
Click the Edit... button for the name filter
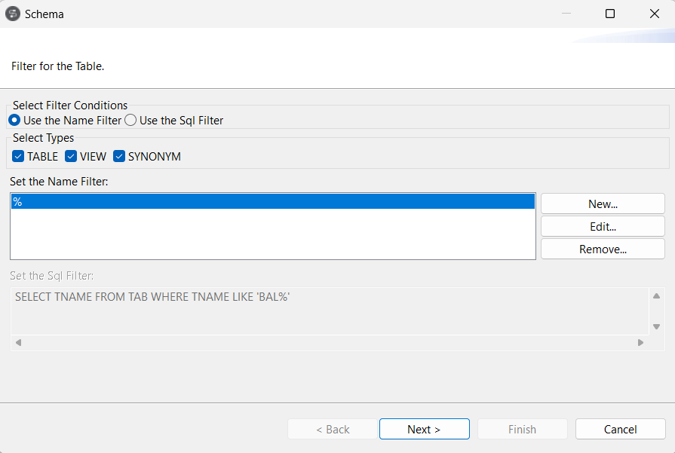602,225
